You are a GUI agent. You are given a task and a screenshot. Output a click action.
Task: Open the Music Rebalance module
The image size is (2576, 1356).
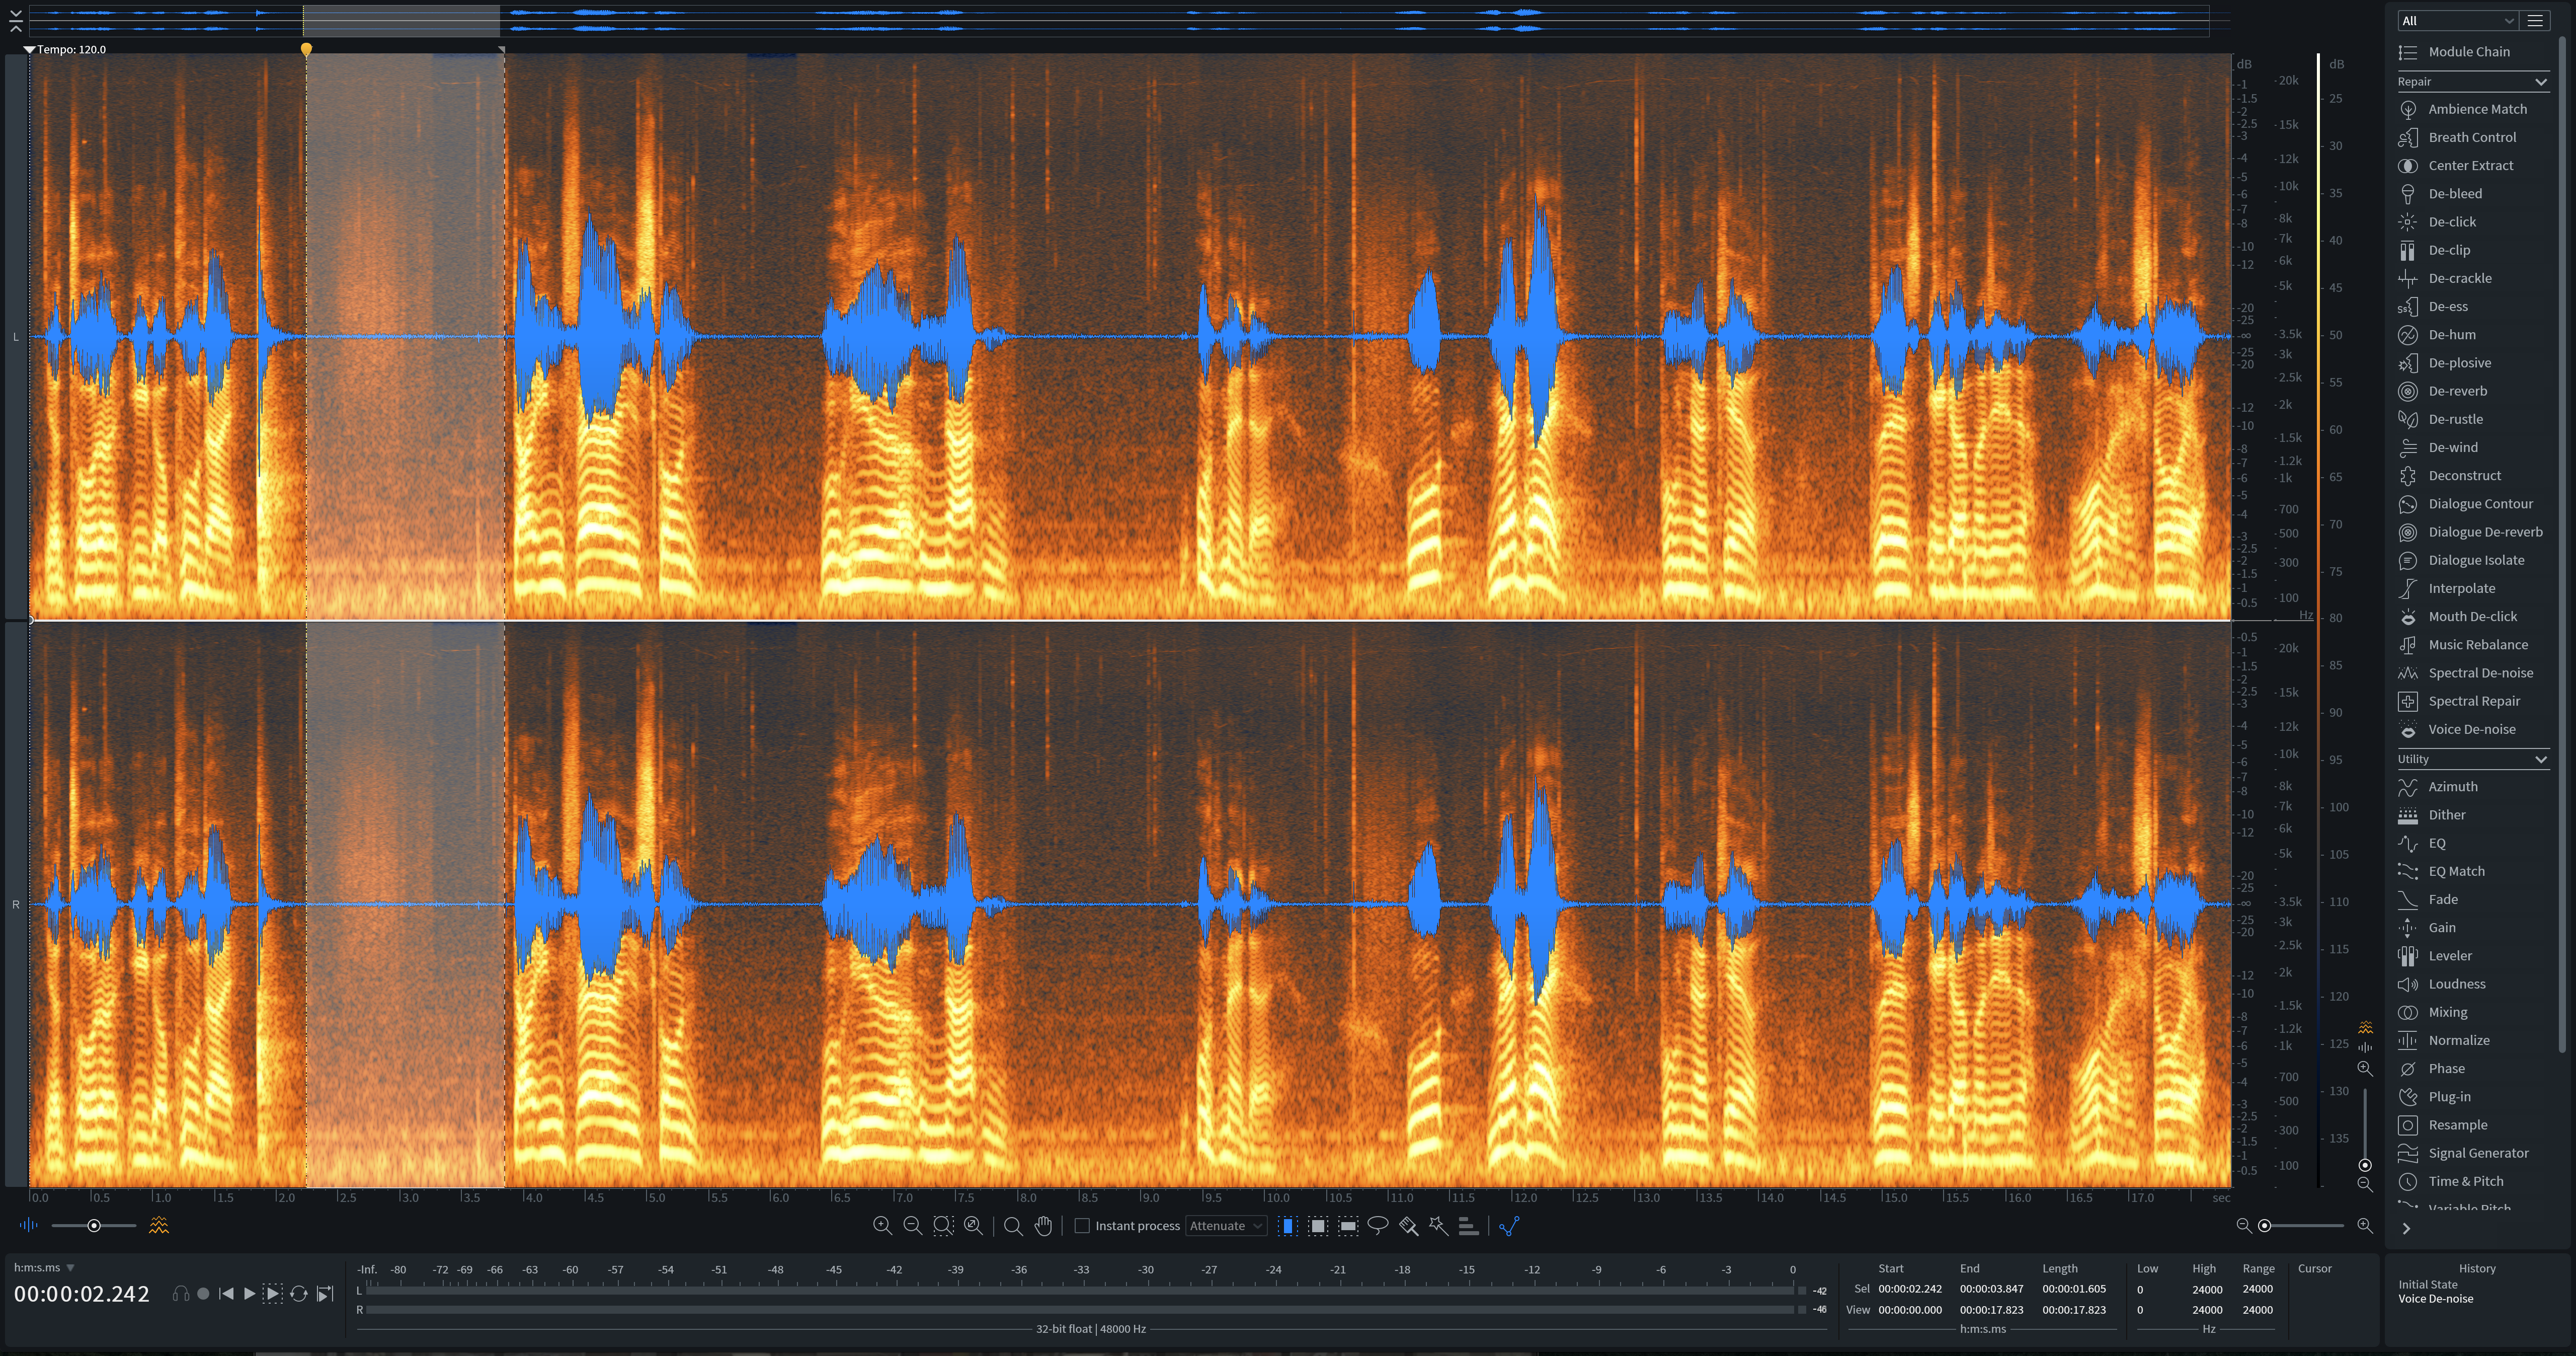(2473, 644)
